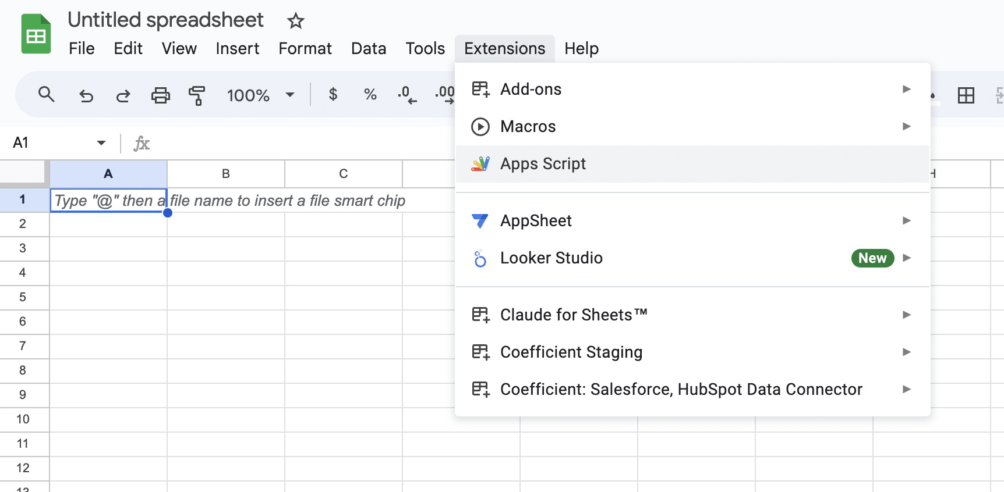This screenshot has height=492, width=1004.
Task: Open the search the menus magnifier
Action: [47, 94]
